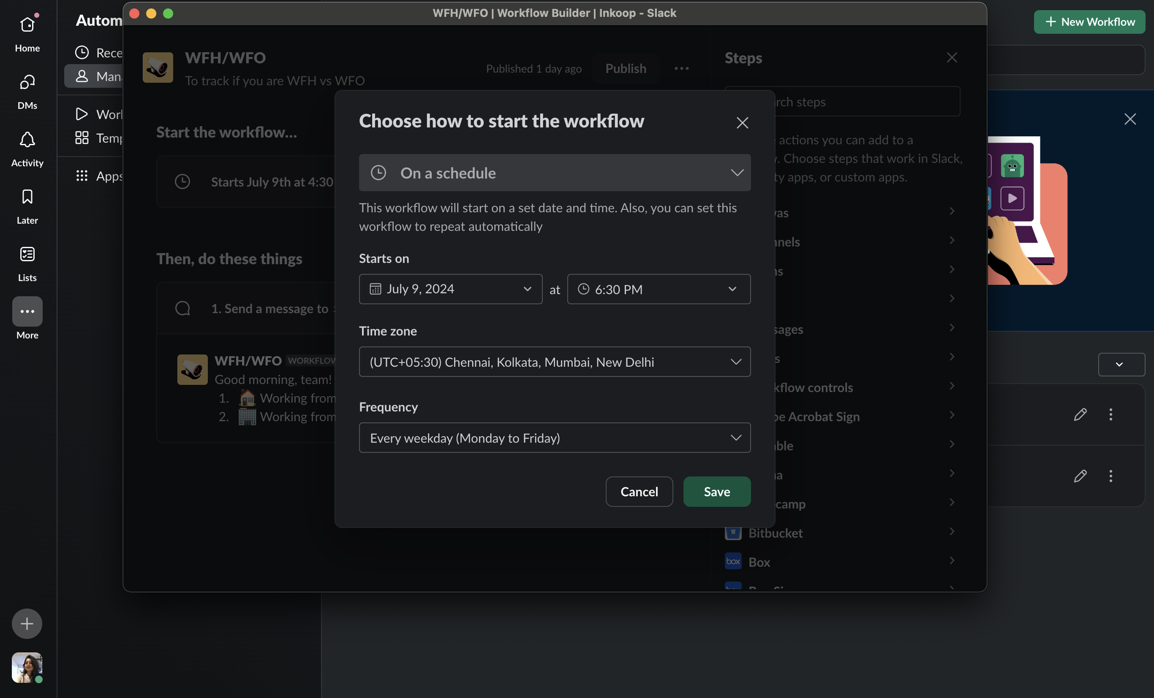Open the upper vertical three-dot menu
This screenshot has width=1154, height=698.
coord(1110,414)
